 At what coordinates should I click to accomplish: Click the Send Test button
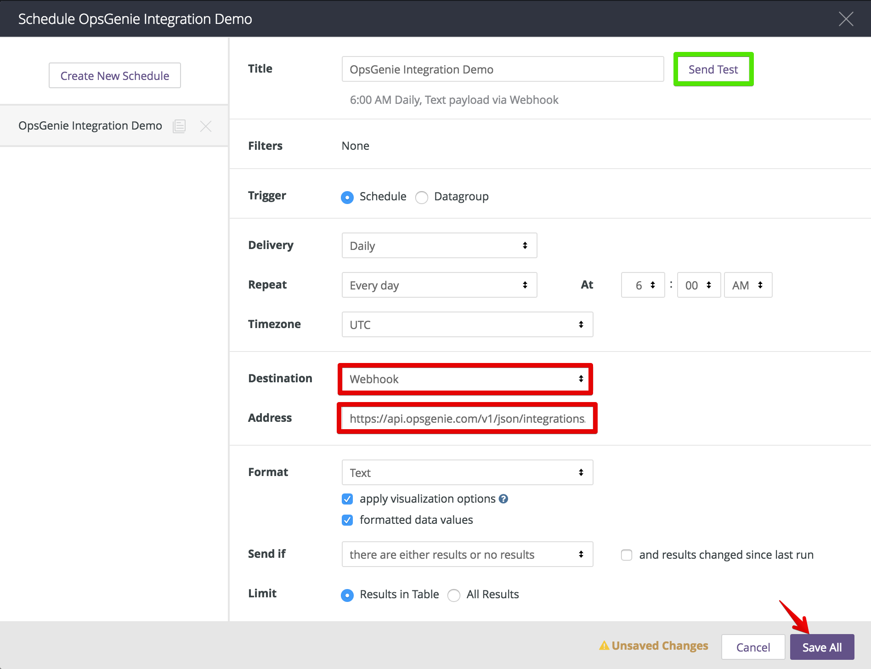point(713,69)
